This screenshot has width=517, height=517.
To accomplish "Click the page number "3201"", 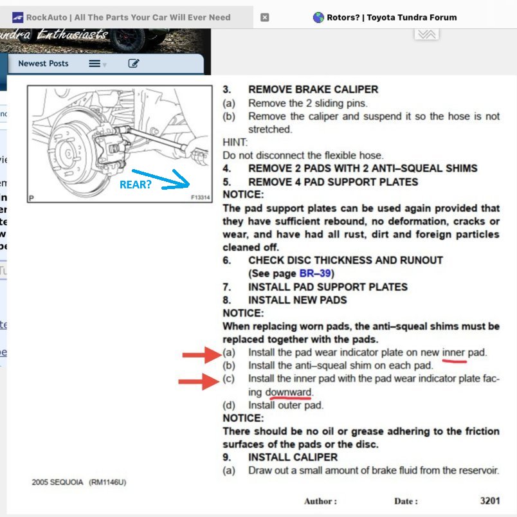I will tap(490, 500).
